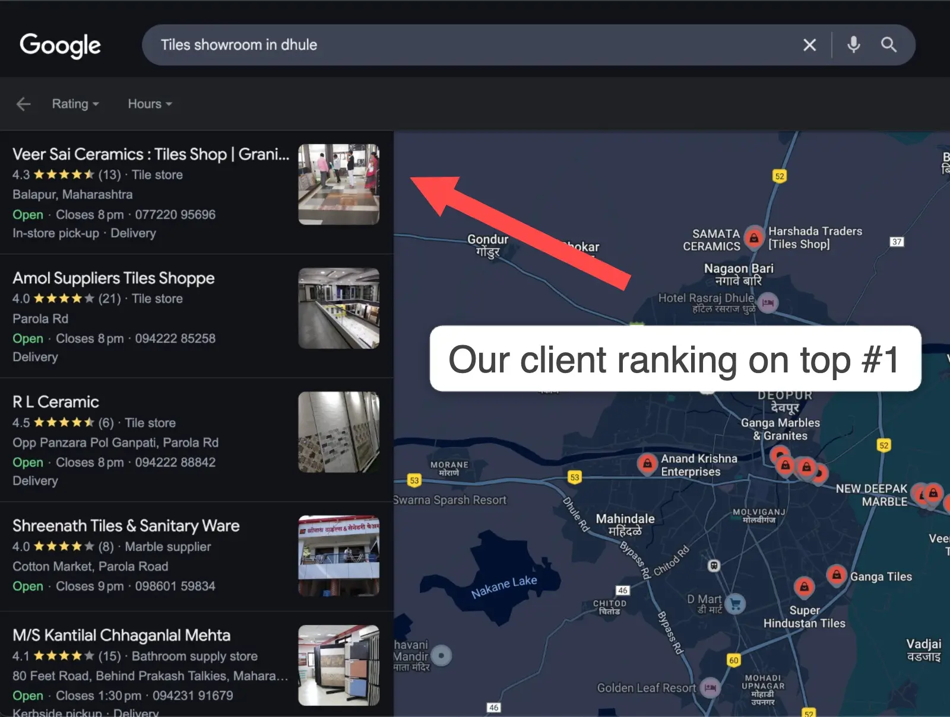The image size is (950, 717).
Task: Click Amol Suppliers phone 094222 85258
Action: tap(175, 339)
